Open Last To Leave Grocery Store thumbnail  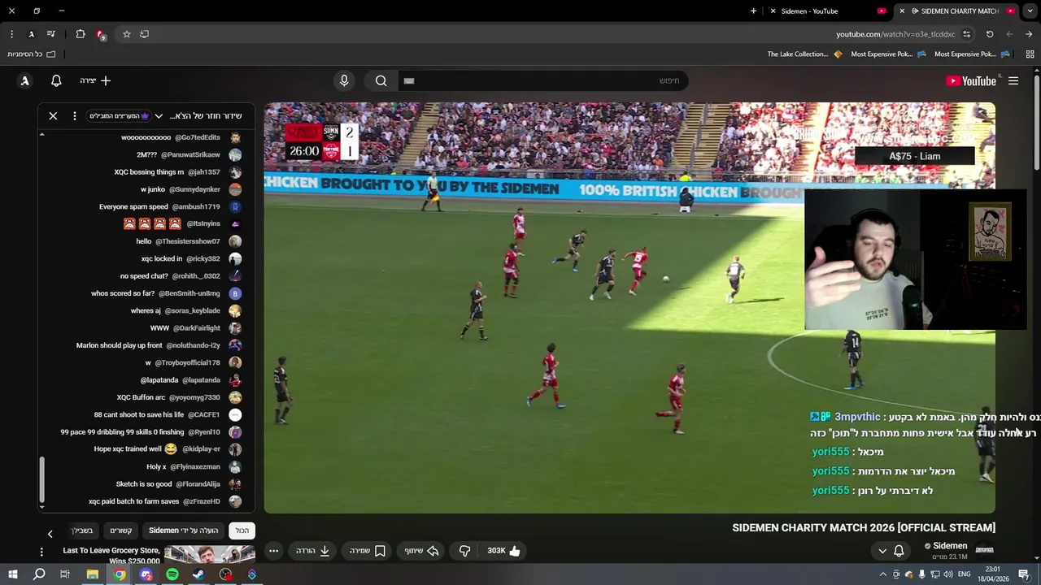point(210,554)
